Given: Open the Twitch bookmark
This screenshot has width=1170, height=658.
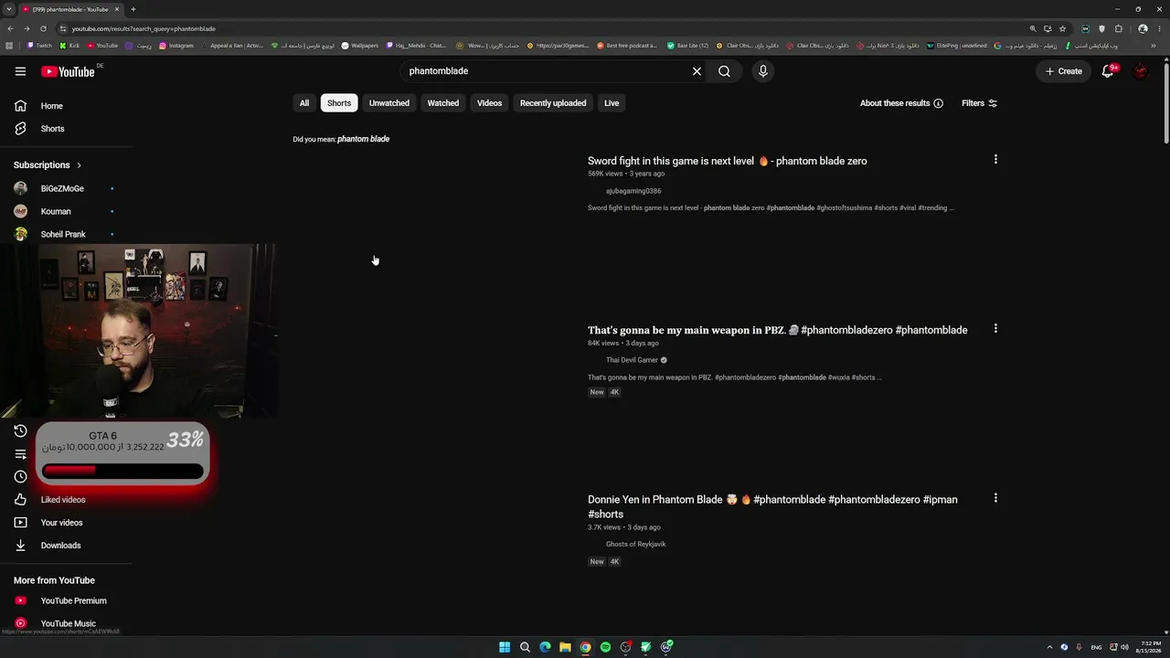Looking at the screenshot, I should [39, 46].
